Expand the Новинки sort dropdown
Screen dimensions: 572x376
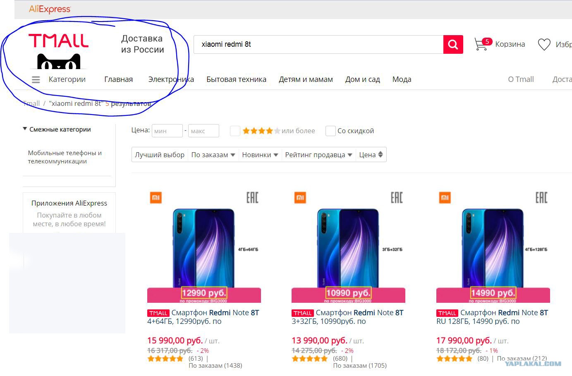tap(260, 155)
